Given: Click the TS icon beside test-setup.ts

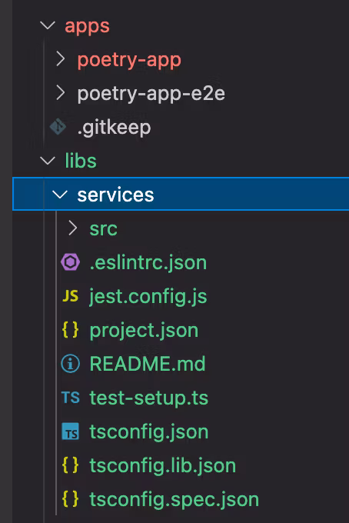Looking at the screenshot, I should [70, 398].
